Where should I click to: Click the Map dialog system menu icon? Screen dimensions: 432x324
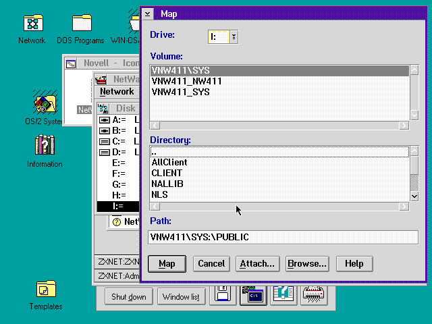tap(148, 13)
